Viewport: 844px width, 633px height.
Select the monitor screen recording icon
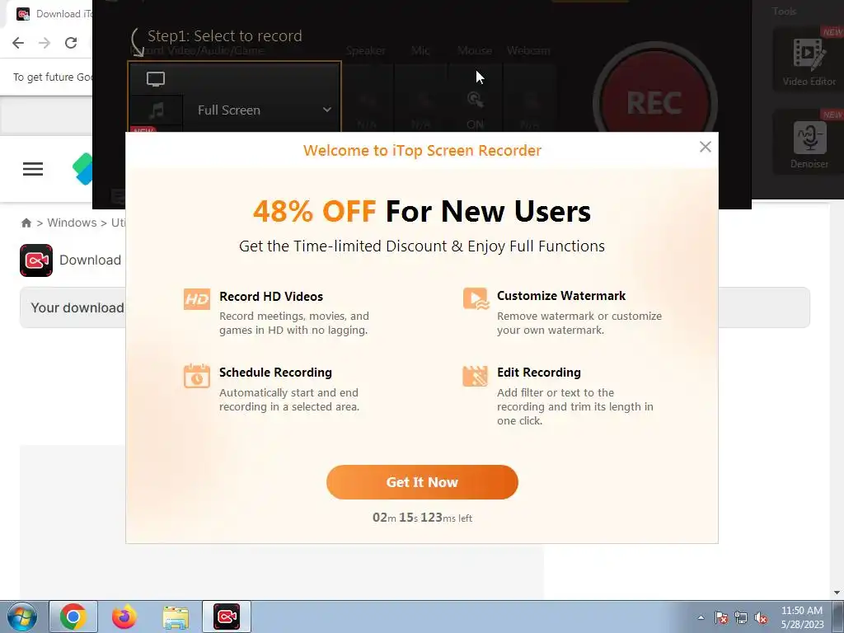coord(156,79)
